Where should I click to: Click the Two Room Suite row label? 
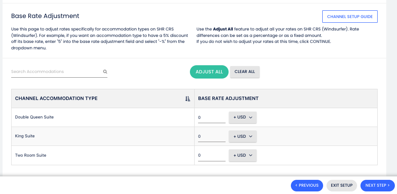click(31, 155)
